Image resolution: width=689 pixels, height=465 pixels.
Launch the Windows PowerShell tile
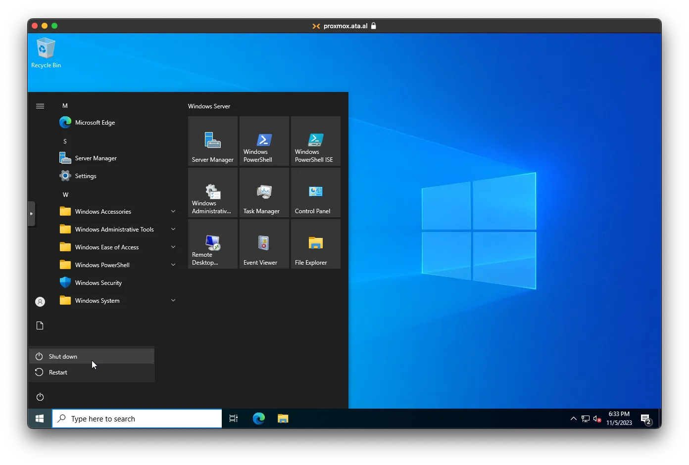264,141
